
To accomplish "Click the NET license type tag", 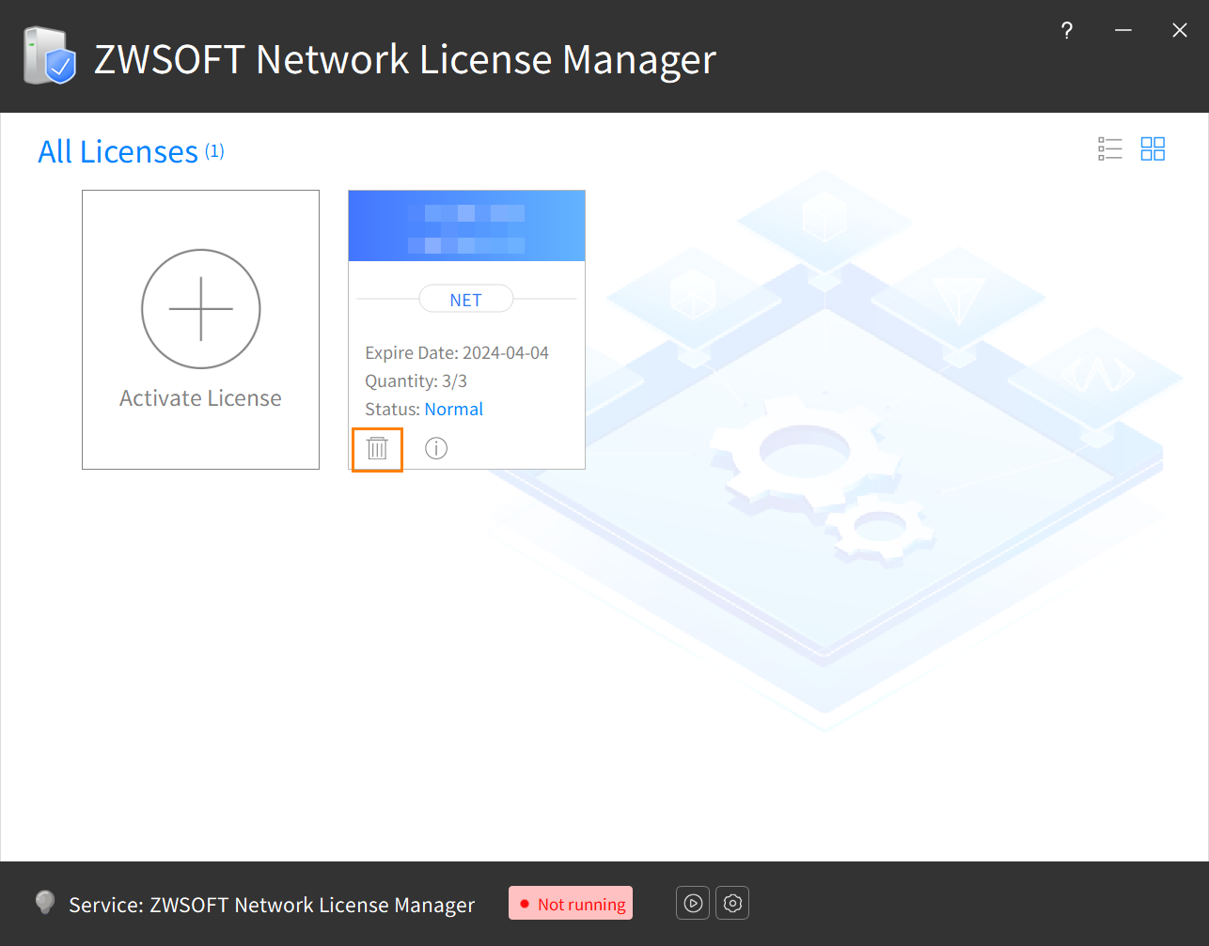I will (x=466, y=300).
